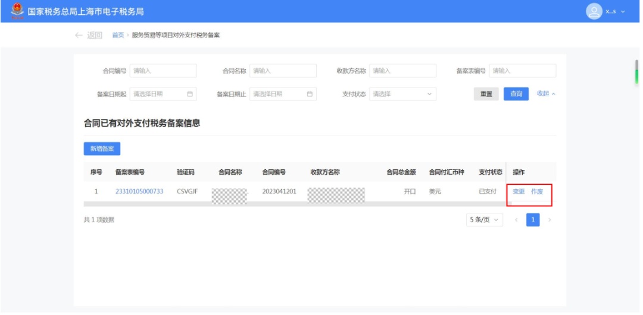This screenshot has width=643, height=315.
Task: Open calendar icon in 备案日期起 field
Action: [x=190, y=94]
